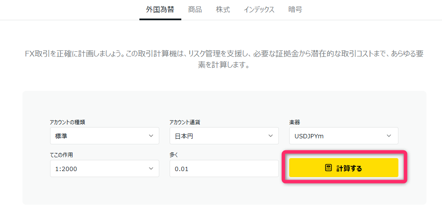The height and width of the screenshot is (215, 442).
Task: Click the chevron arrow in てこの作用 box
Action: click(x=151, y=168)
